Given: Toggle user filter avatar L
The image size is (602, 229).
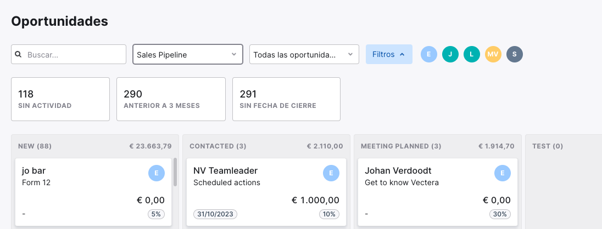Looking at the screenshot, I should click(x=472, y=54).
